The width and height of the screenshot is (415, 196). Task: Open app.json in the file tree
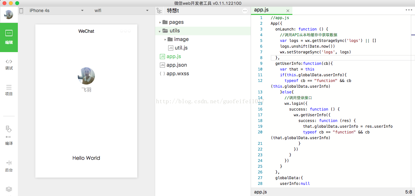pos(176,65)
